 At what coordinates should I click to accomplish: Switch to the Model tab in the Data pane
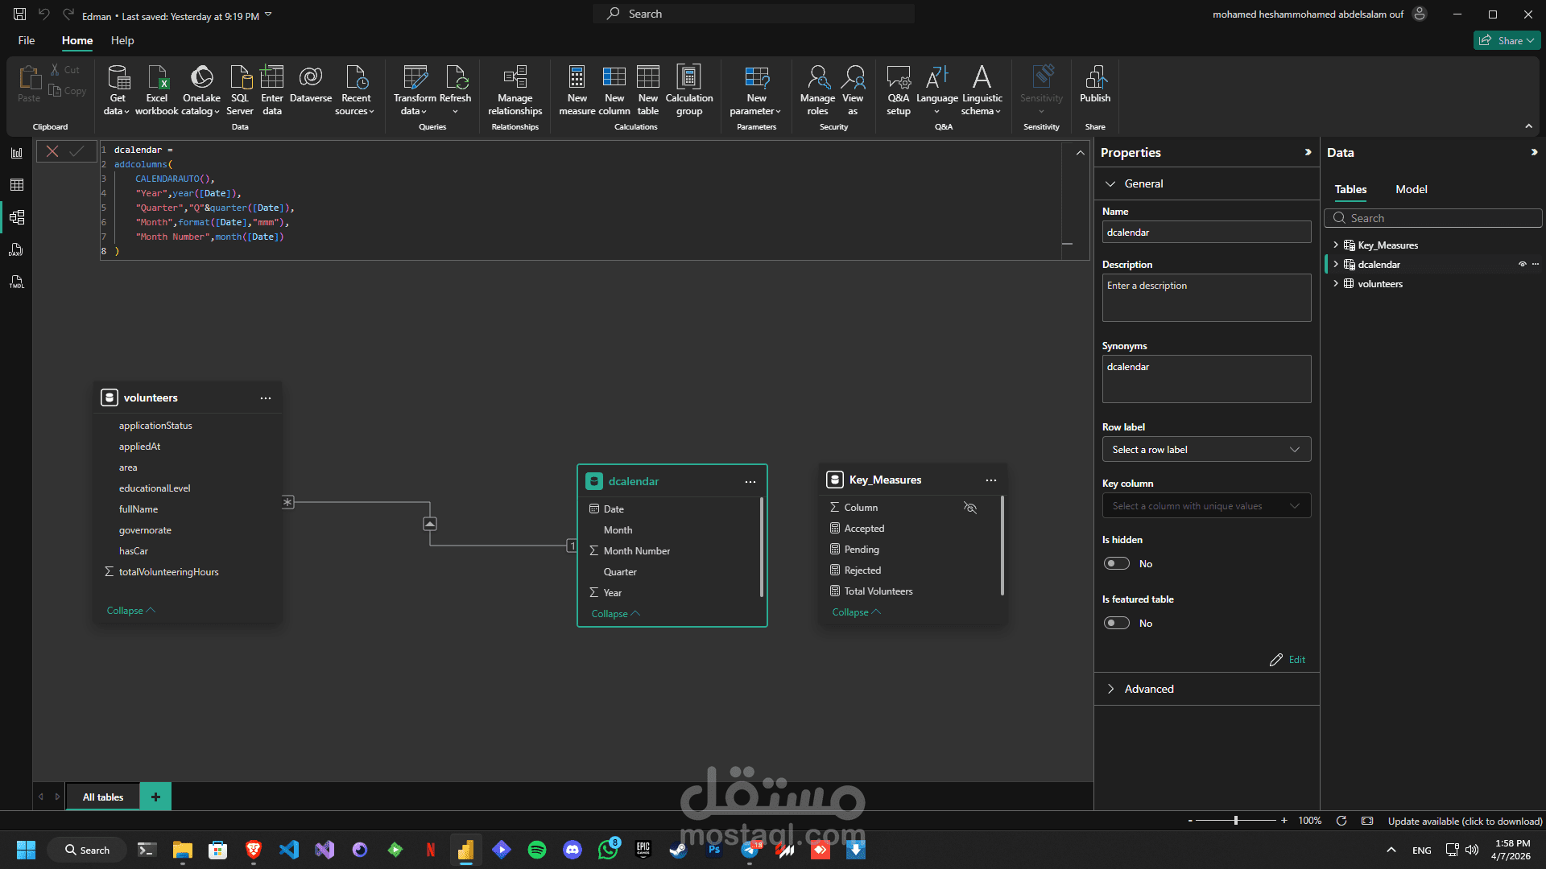tap(1411, 189)
